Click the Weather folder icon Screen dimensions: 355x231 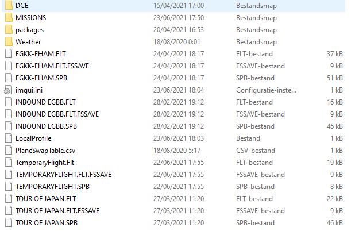coord(7,41)
